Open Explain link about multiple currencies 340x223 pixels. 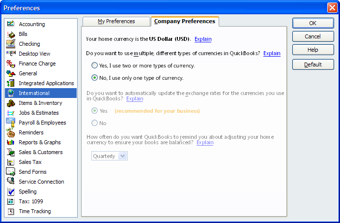tap(272, 53)
